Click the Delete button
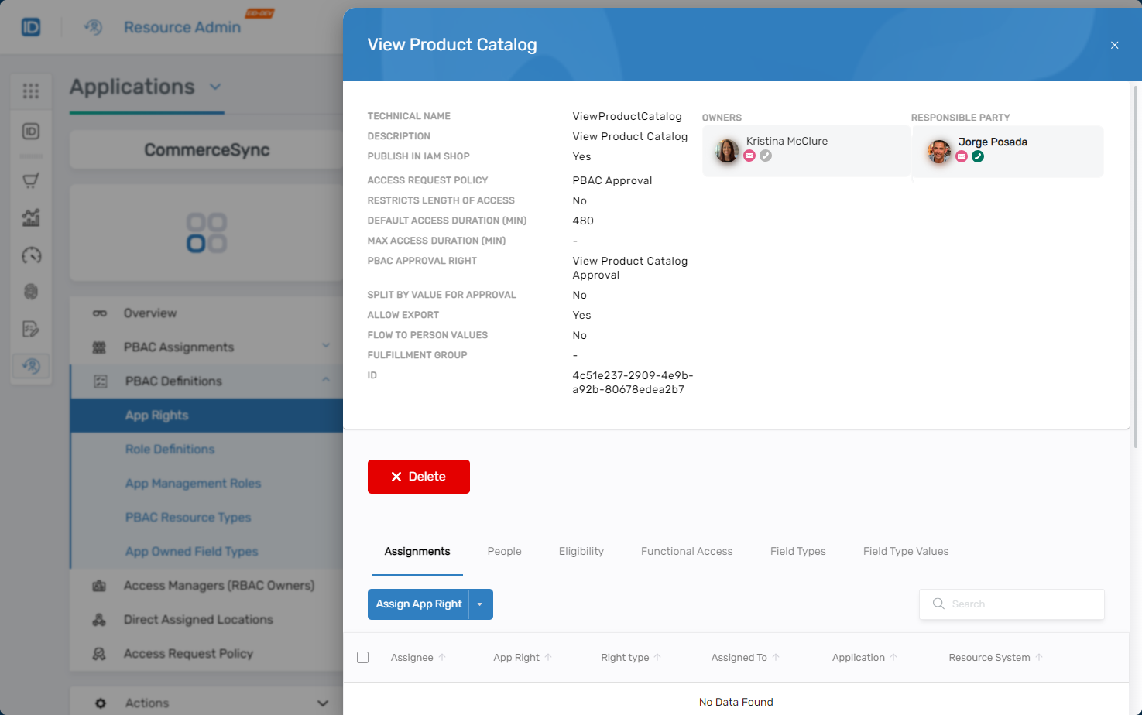 tap(418, 477)
